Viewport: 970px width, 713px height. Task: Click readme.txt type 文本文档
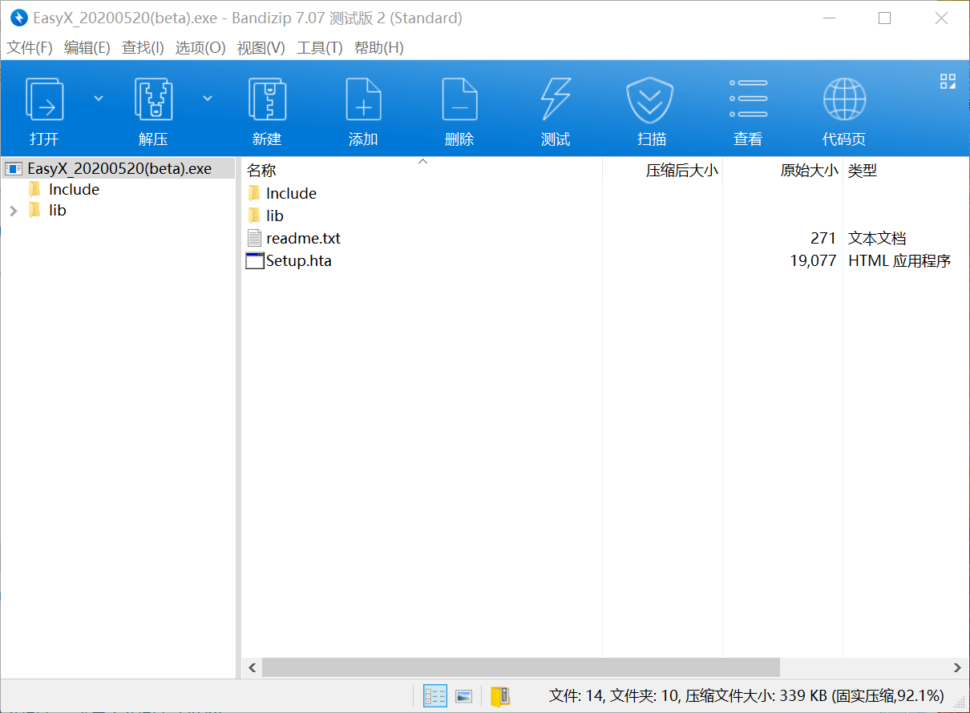(x=877, y=238)
